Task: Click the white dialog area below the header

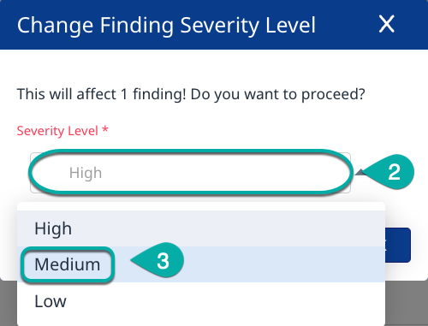Action: 214,68
